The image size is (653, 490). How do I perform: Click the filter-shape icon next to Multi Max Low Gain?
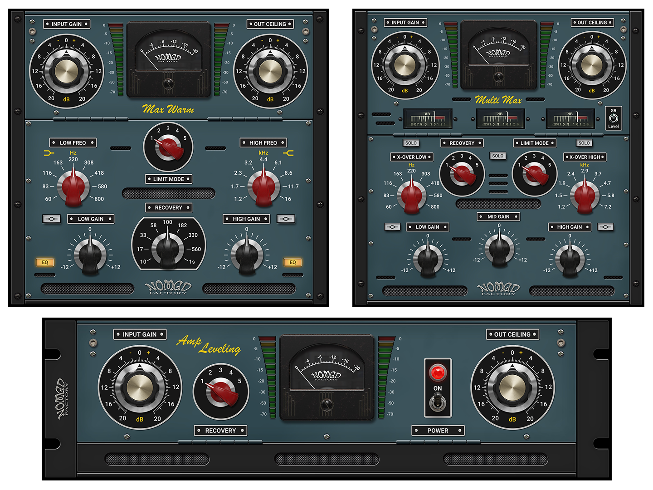(393, 227)
